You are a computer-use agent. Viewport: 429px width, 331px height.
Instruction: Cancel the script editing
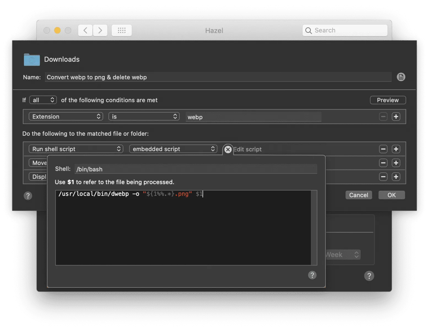358,195
